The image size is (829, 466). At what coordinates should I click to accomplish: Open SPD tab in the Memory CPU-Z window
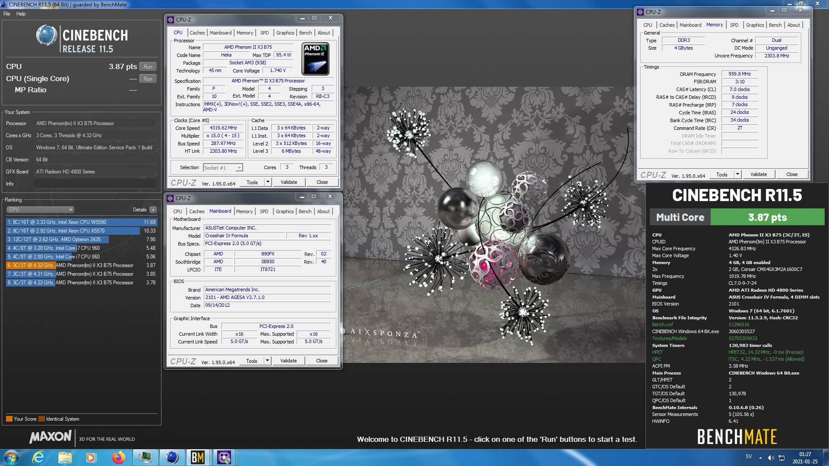tap(734, 25)
